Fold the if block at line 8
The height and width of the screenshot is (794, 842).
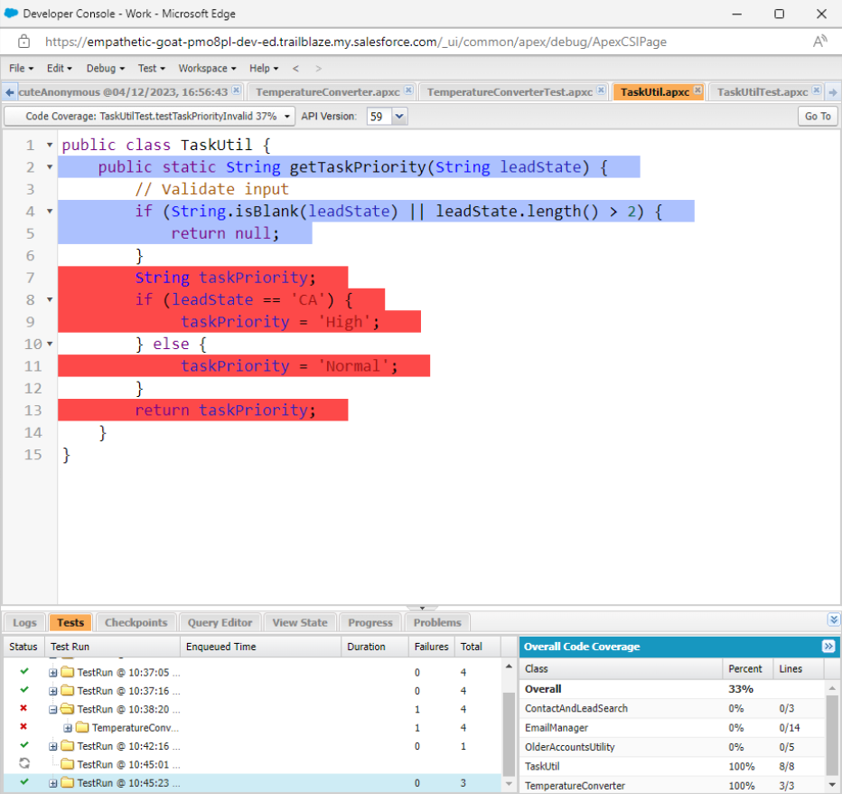(50, 299)
